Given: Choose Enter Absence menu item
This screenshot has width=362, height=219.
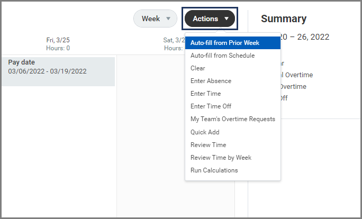Looking at the screenshot, I should pyautogui.click(x=211, y=81).
